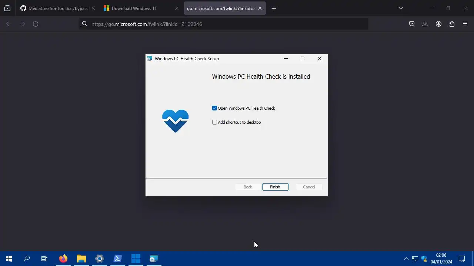Screen dimensions: 474x266
Task: Click the Health Check installer taskbar icon
Action: [154, 259]
